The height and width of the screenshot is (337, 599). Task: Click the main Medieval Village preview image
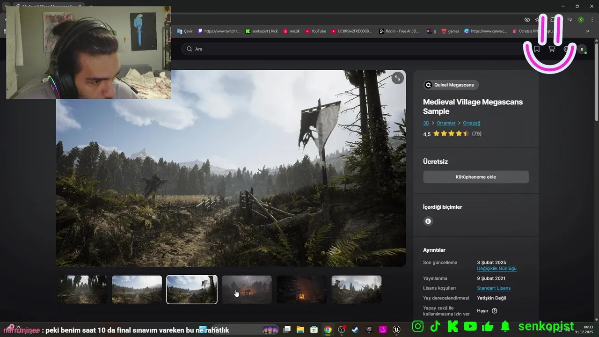pyautogui.click(x=231, y=168)
